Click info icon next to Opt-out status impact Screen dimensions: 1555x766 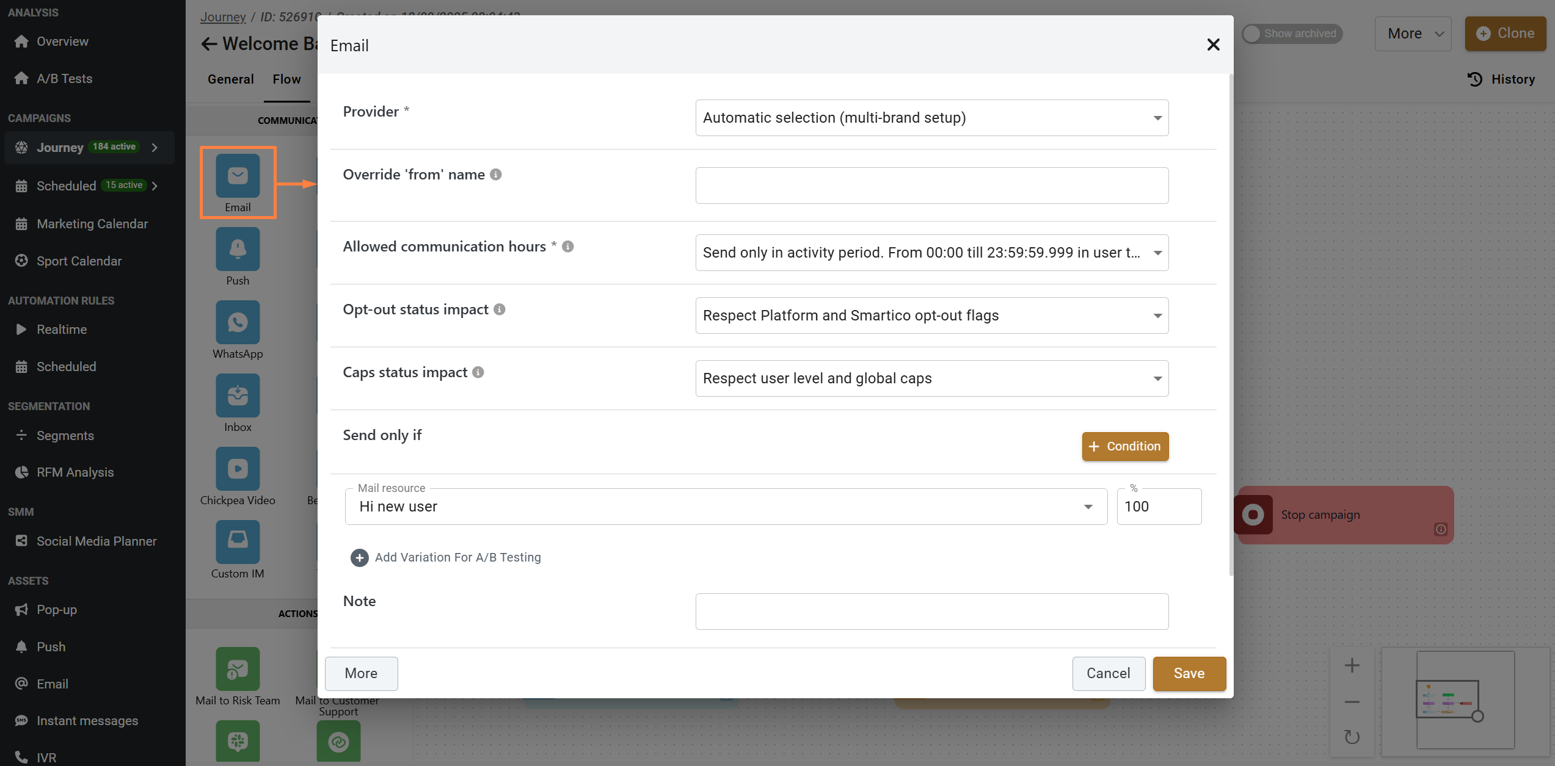[500, 309]
